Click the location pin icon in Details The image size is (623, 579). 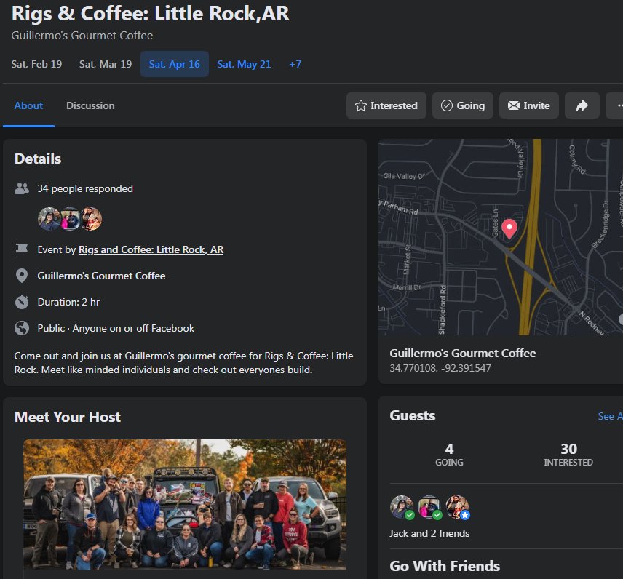pos(22,276)
